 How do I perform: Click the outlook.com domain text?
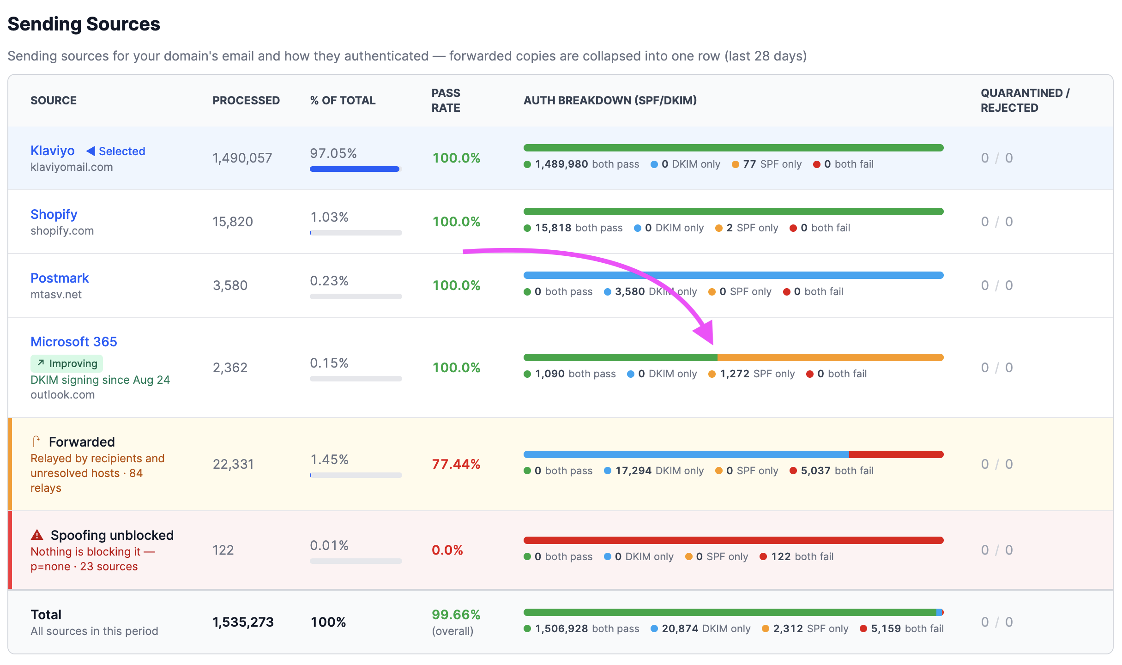coord(62,395)
